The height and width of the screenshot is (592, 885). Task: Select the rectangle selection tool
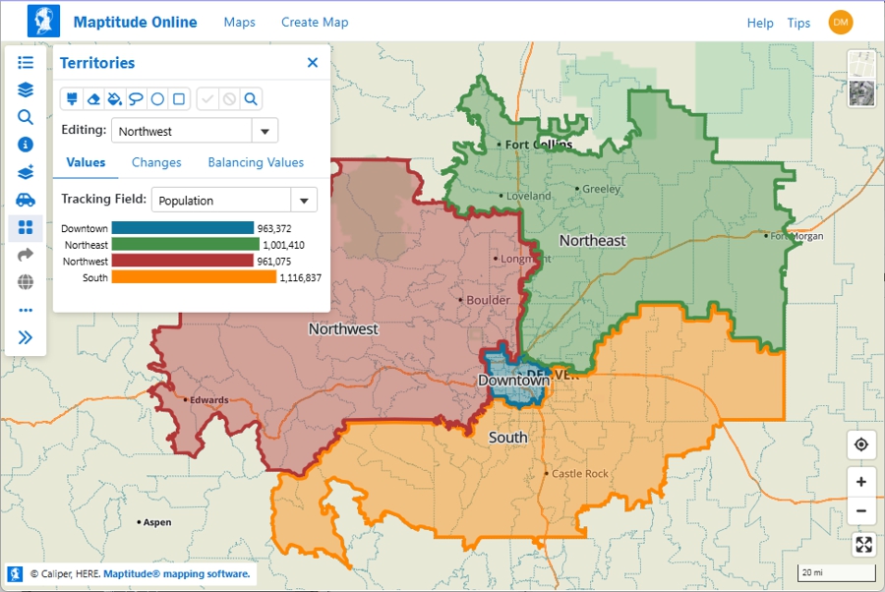(x=180, y=98)
